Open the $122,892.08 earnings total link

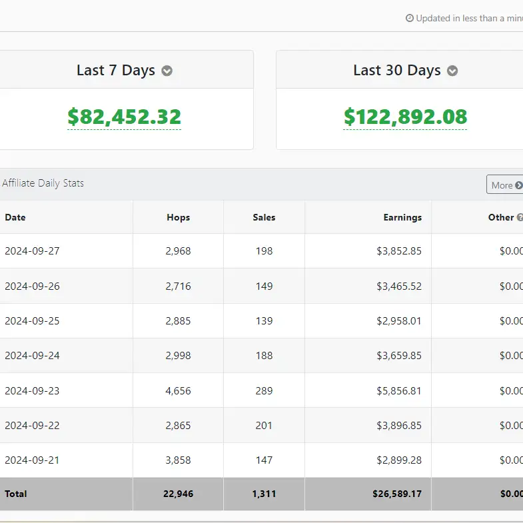click(x=405, y=117)
